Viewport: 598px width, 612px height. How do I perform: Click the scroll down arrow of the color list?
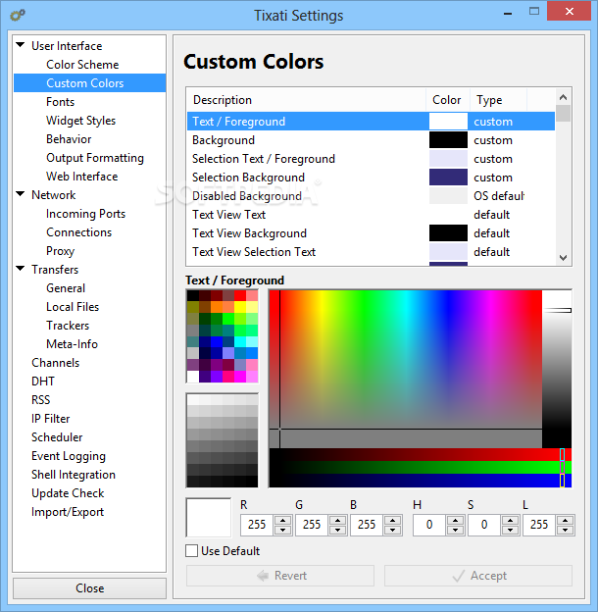click(x=563, y=258)
